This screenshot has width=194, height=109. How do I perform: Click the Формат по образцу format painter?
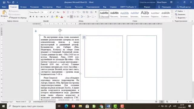click(18, 18)
